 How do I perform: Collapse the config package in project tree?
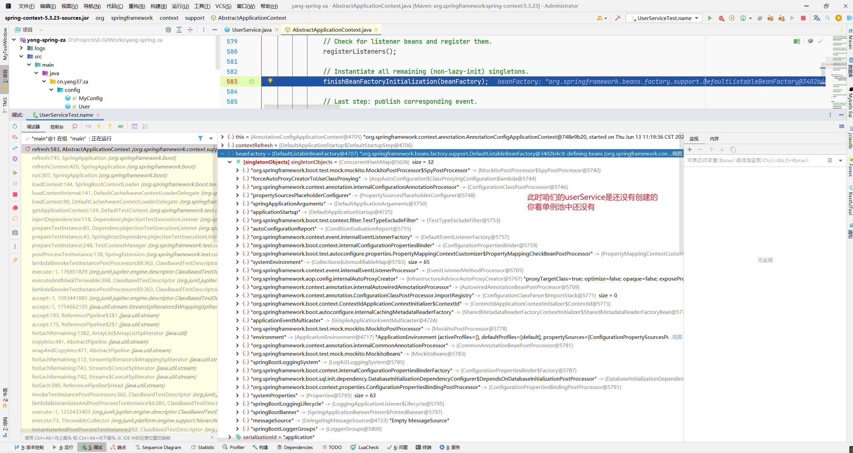click(51, 90)
